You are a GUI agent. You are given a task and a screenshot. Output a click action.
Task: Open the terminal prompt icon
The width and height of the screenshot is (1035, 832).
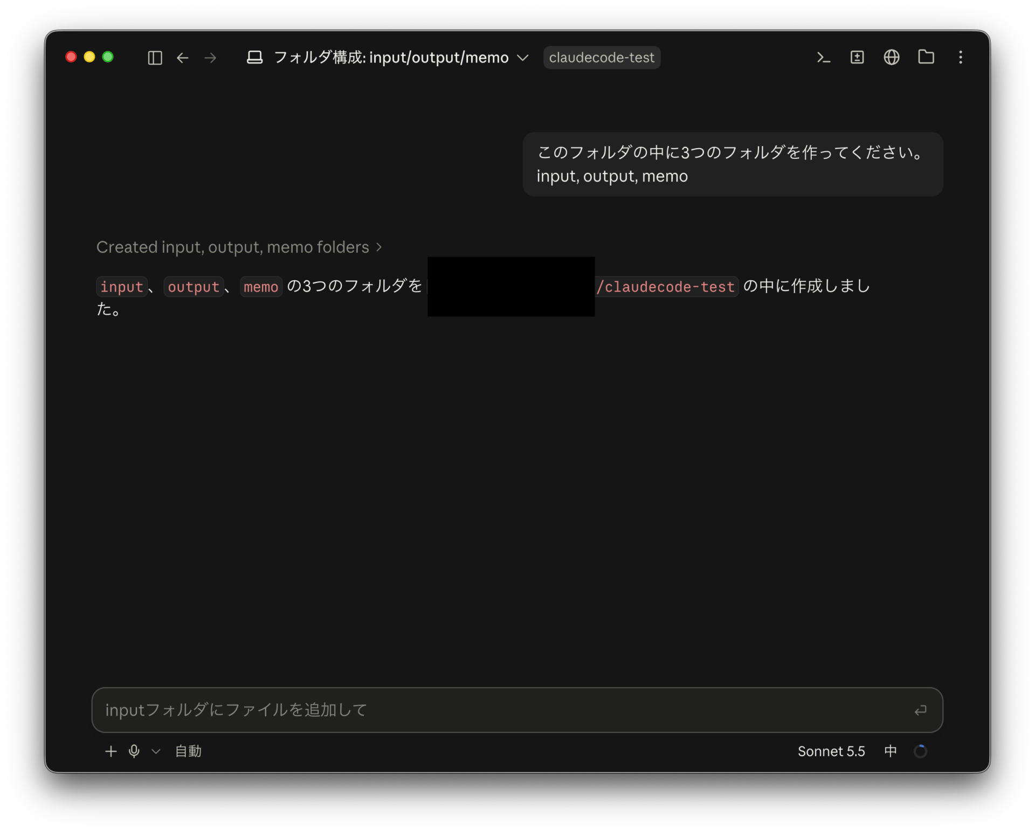[x=823, y=57]
